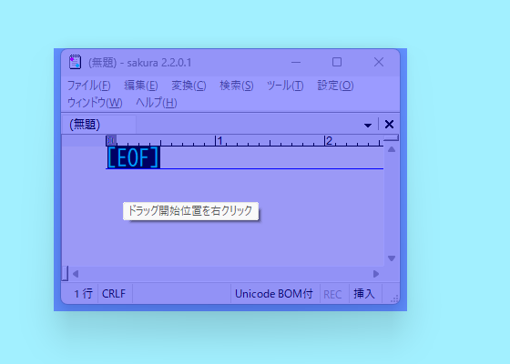Open the 検索(S) menu
510x364 pixels.
tap(237, 86)
